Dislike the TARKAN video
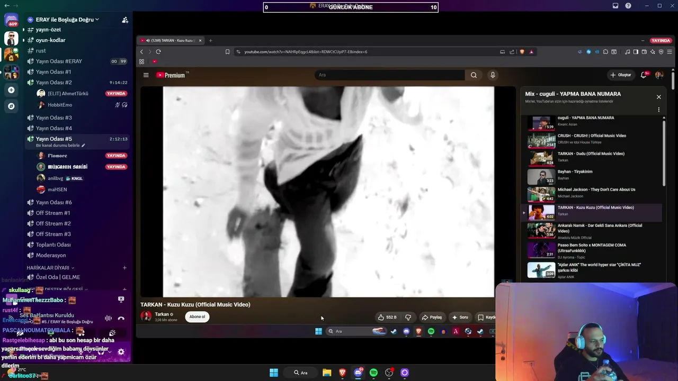This screenshot has width=678, height=381. point(408,317)
